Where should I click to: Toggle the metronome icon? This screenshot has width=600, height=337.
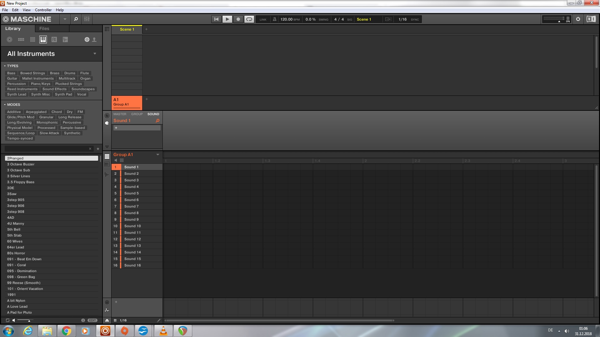point(274,19)
